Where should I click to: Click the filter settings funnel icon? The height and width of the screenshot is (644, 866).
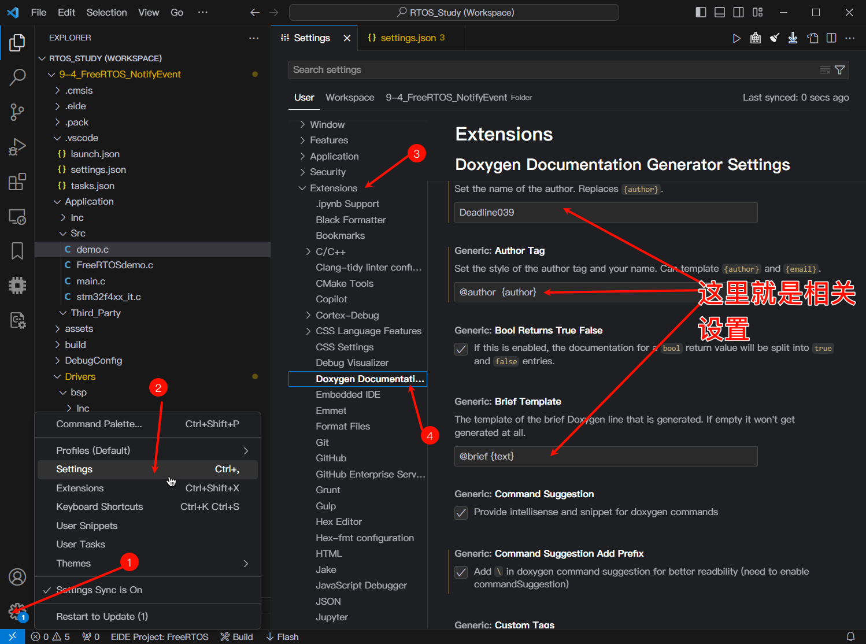tap(840, 70)
